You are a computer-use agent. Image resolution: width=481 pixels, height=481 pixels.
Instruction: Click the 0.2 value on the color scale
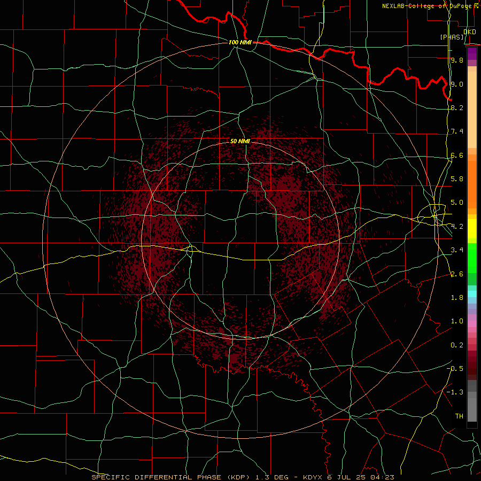coord(457,345)
